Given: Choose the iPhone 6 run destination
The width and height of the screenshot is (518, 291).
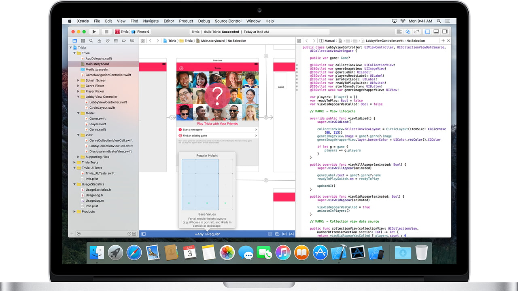Looking at the screenshot, I should coord(141,32).
